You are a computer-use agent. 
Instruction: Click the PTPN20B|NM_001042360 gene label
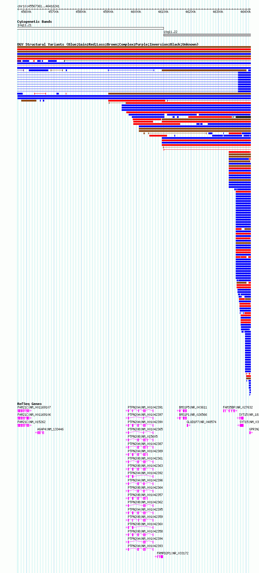point(145,524)
